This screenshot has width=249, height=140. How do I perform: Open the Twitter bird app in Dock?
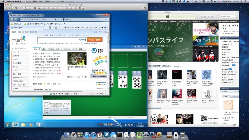coord(106,134)
